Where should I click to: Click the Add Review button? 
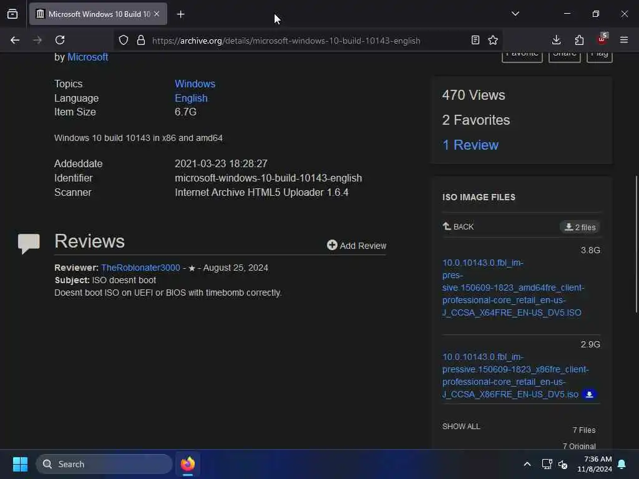click(x=356, y=245)
